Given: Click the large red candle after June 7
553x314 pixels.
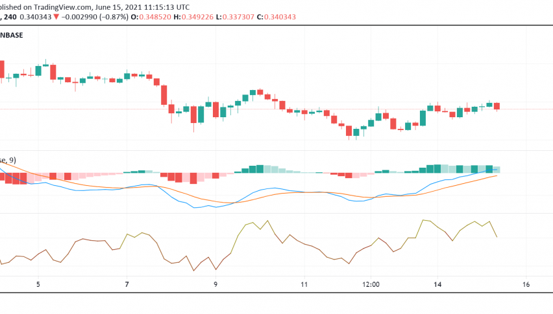Looking at the screenshot, I should 164,95.
